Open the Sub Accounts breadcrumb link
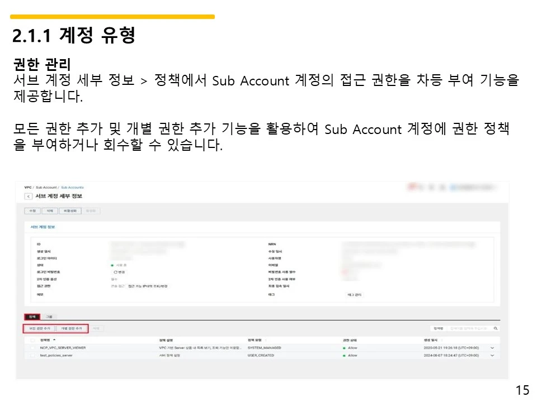Image resolution: width=537 pixels, height=402 pixels. click(73, 187)
